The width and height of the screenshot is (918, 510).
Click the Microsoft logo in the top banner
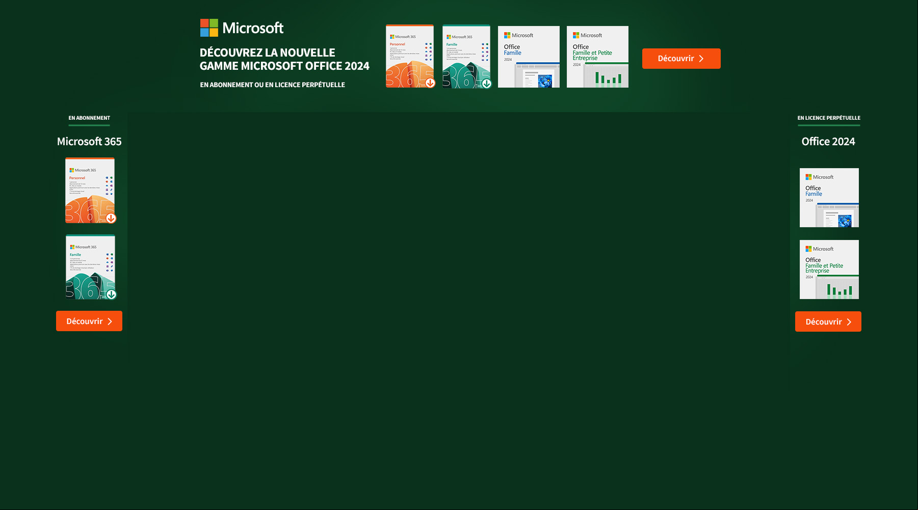click(x=242, y=28)
